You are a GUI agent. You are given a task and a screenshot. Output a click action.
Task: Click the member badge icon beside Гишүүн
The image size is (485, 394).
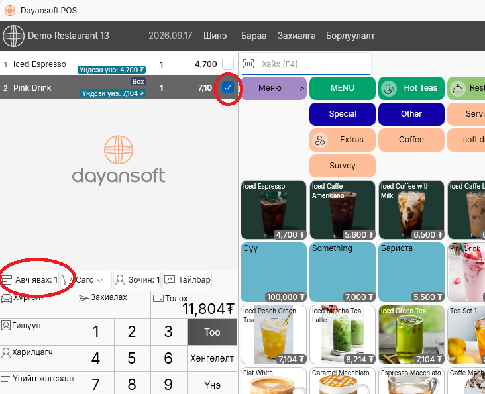point(6,325)
